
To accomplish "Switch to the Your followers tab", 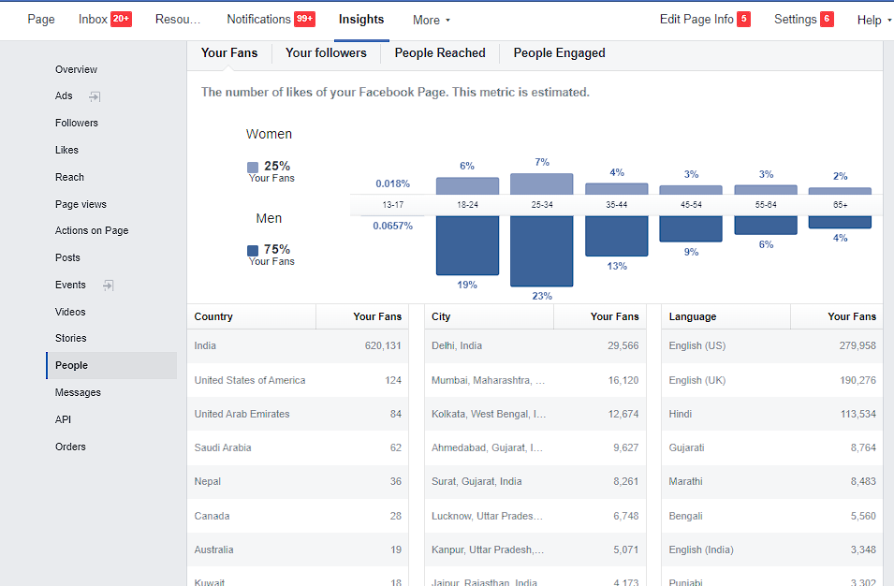I will pyautogui.click(x=326, y=53).
